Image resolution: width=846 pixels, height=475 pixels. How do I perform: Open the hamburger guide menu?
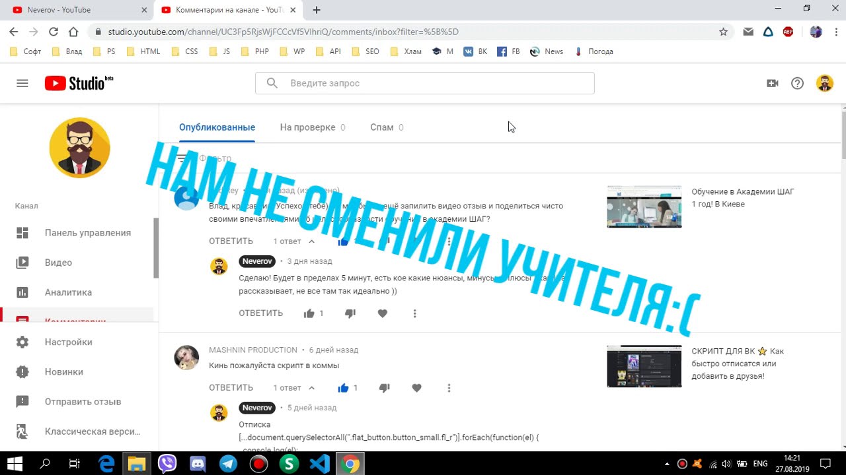pos(22,83)
